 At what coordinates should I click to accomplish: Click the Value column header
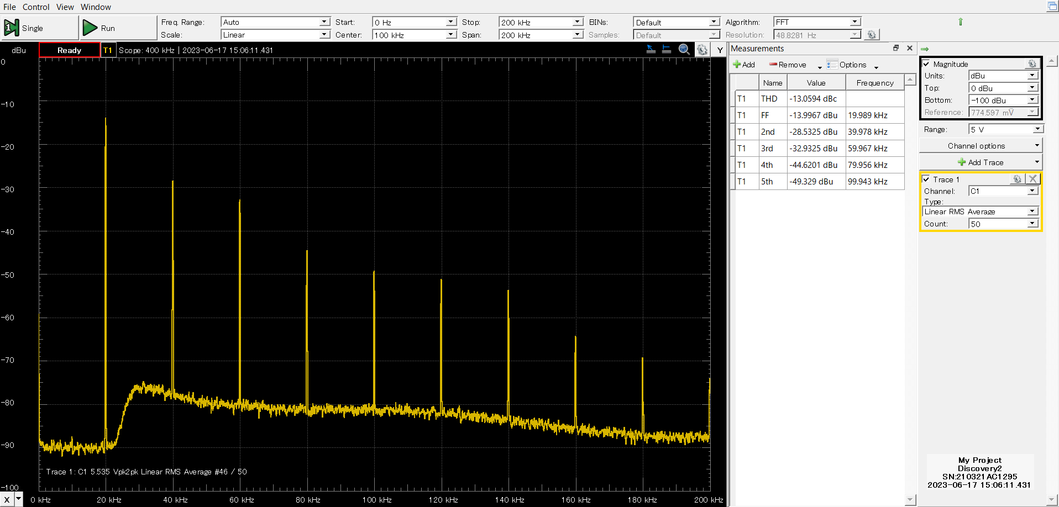pyautogui.click(x=816, y=83)
